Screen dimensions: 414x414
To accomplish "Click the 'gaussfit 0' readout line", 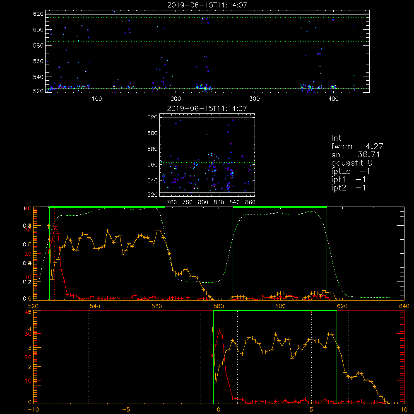I will pyautogui.click(x=351, y=163).
